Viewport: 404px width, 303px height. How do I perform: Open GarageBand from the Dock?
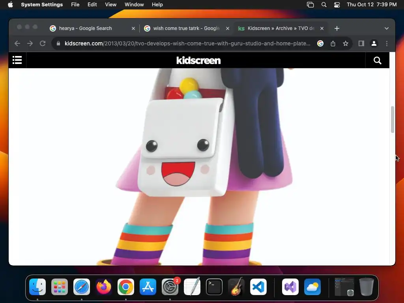[236, 287]
